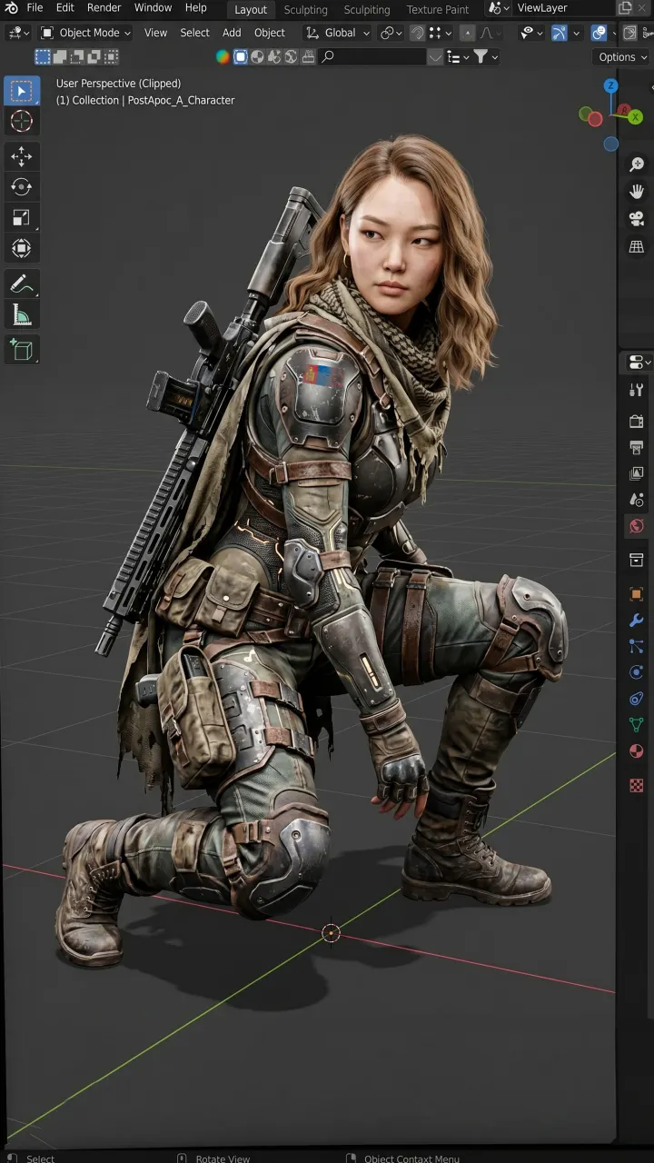654x1163 pixels.
Task: Activate the Annotate pencil tool
Action: 21,284
